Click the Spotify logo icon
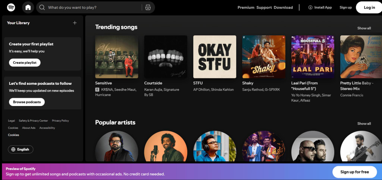 pyautogui.click(x=11, y=7)
